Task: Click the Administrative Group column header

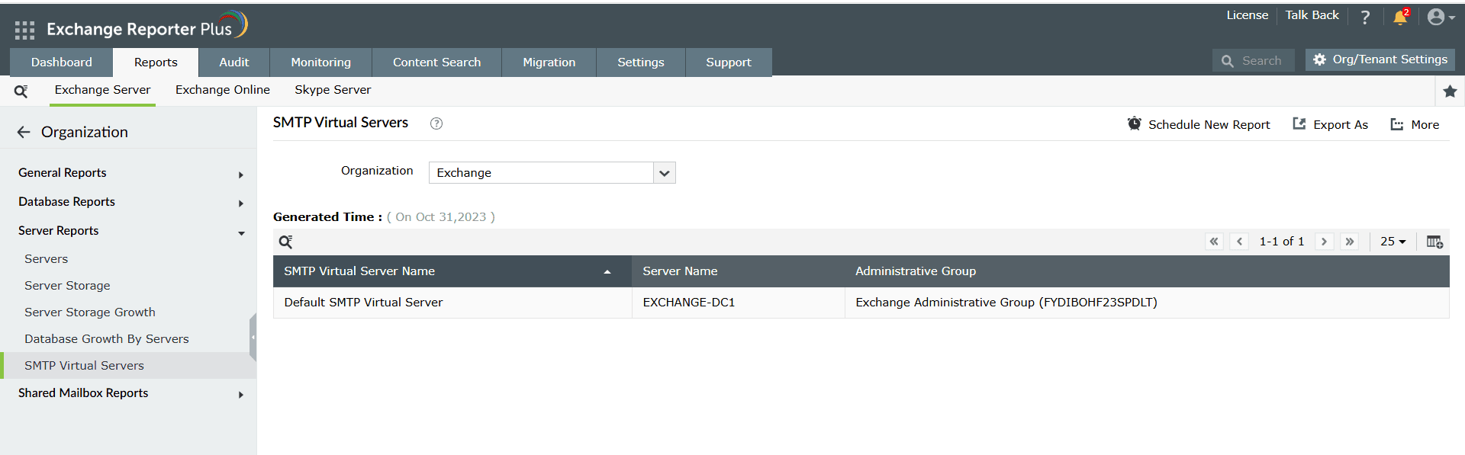Action: [1147, 271]
